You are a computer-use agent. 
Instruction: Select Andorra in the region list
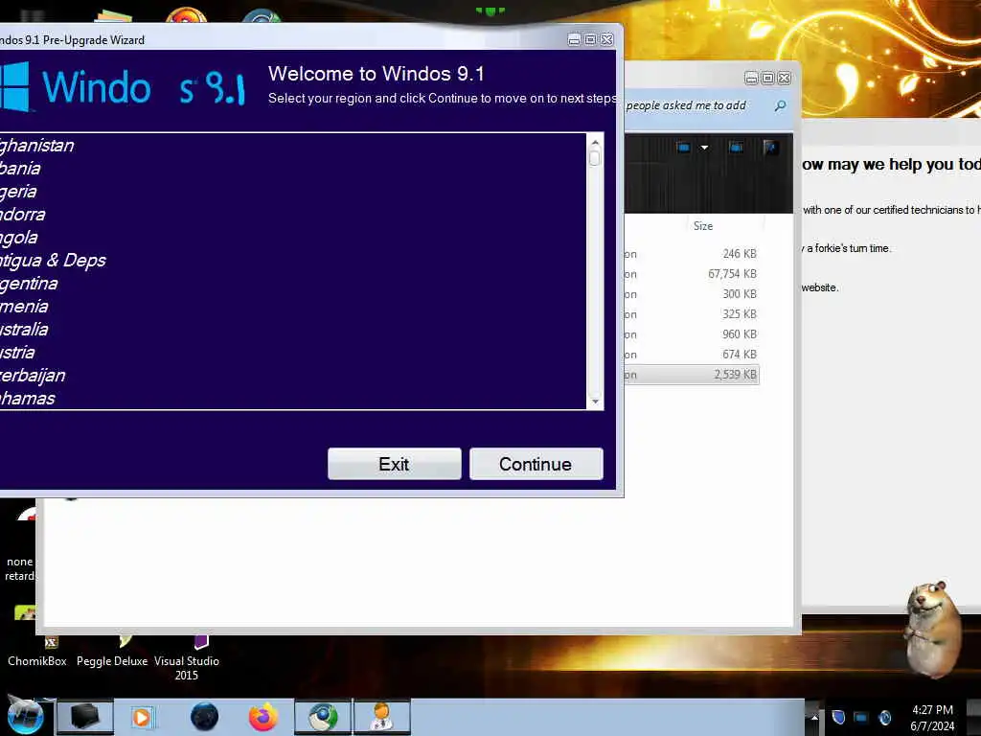[293, 215]
